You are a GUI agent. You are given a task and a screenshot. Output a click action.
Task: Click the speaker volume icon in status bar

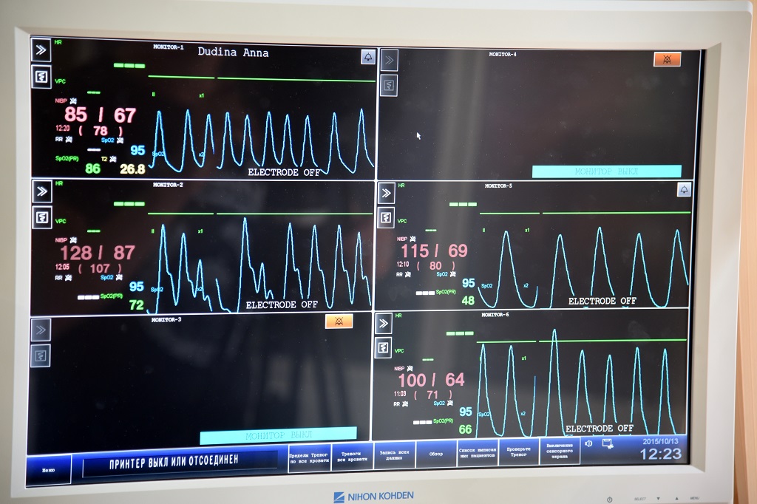(589, 443)
